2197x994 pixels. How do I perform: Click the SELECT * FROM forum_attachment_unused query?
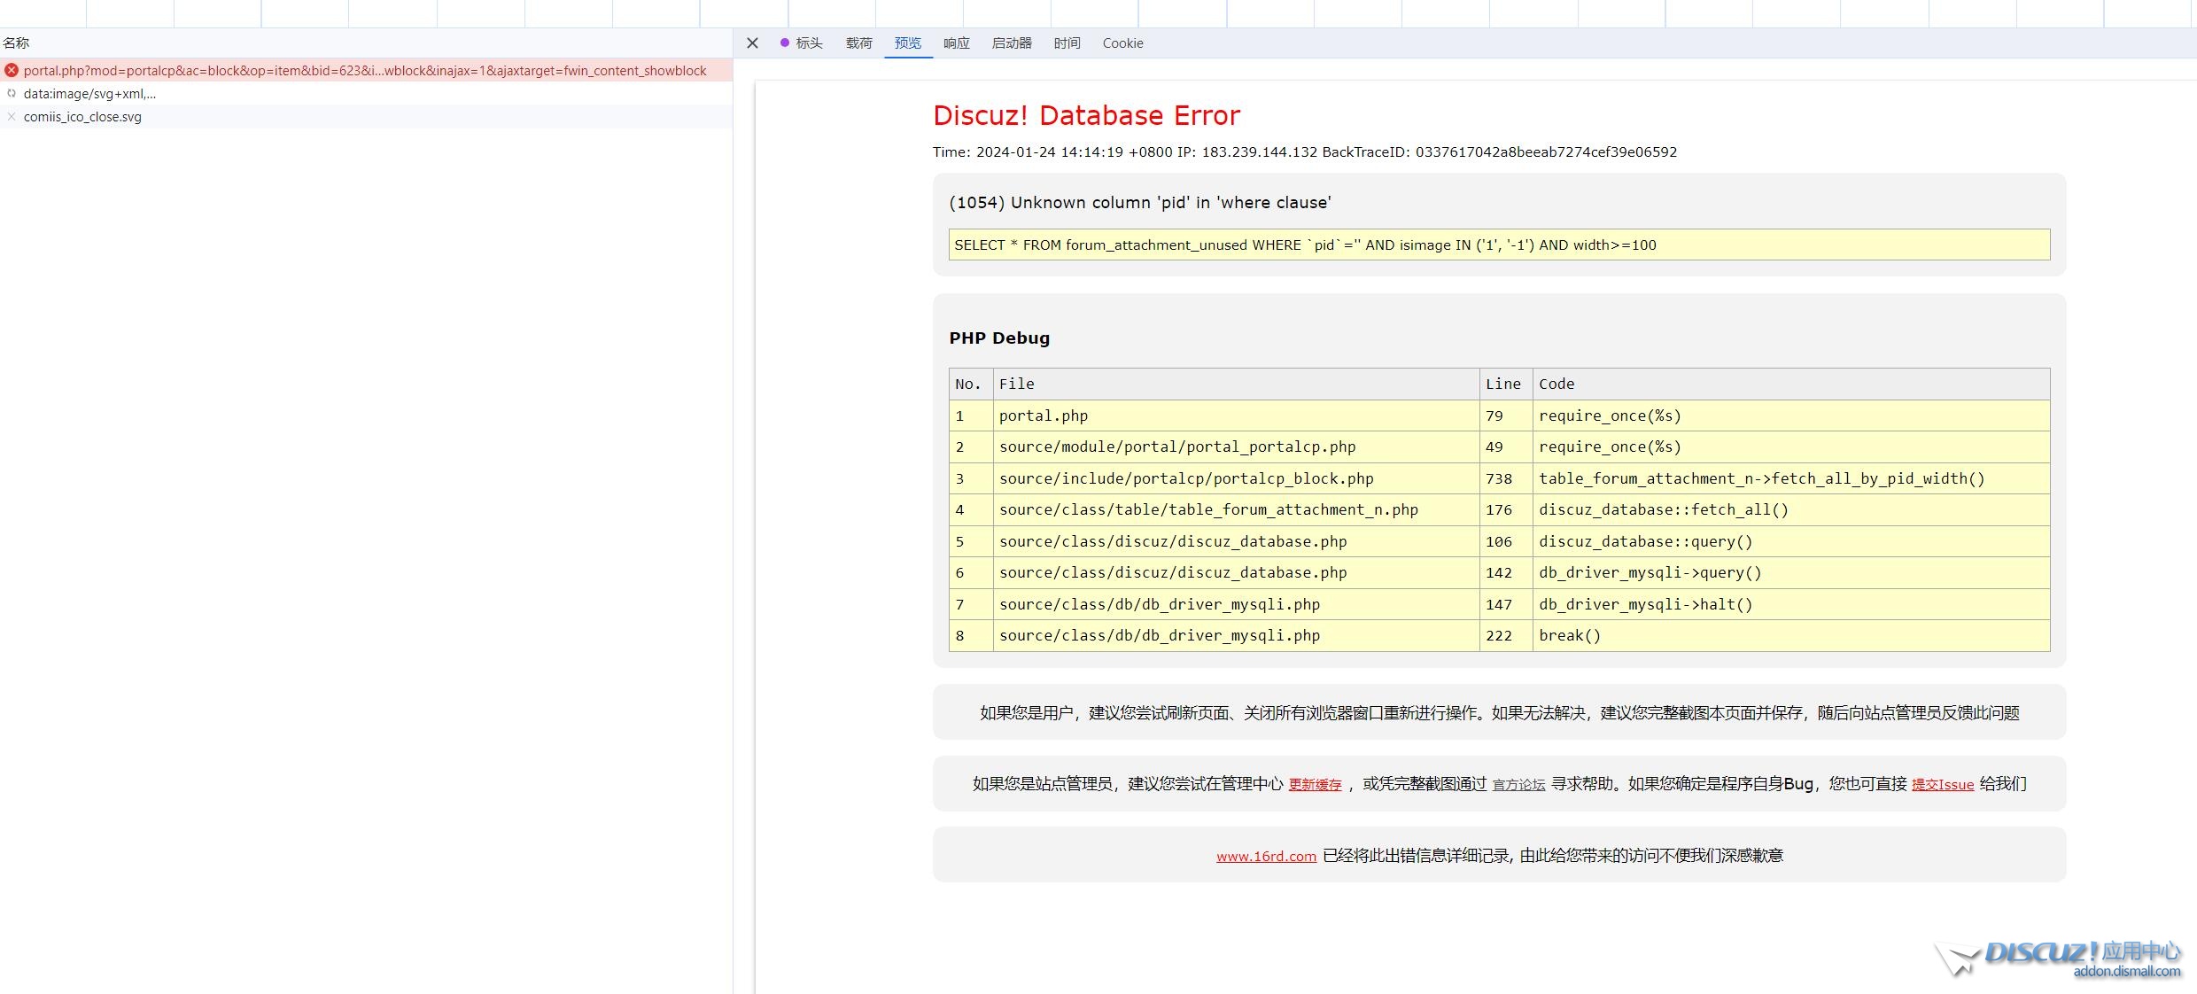(x=1499, y=245)
